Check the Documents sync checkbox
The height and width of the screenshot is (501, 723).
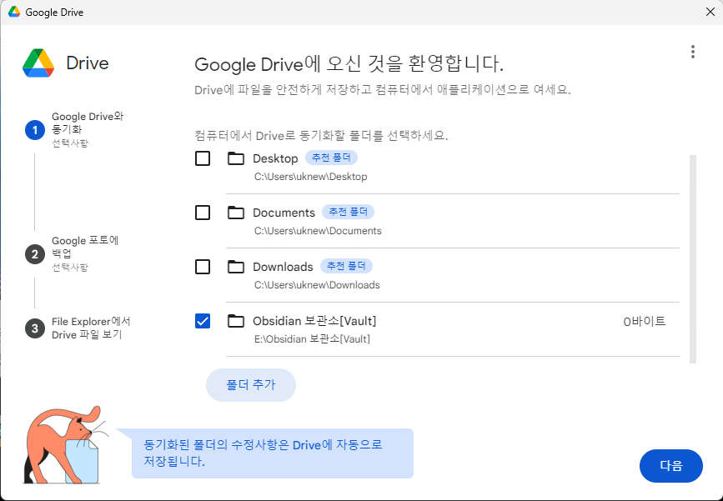pyautogui.click(x=202, y=213)
